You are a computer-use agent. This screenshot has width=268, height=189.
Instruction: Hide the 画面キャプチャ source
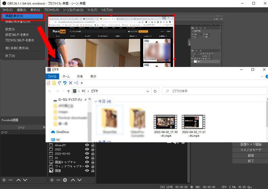tap(87, 162)
